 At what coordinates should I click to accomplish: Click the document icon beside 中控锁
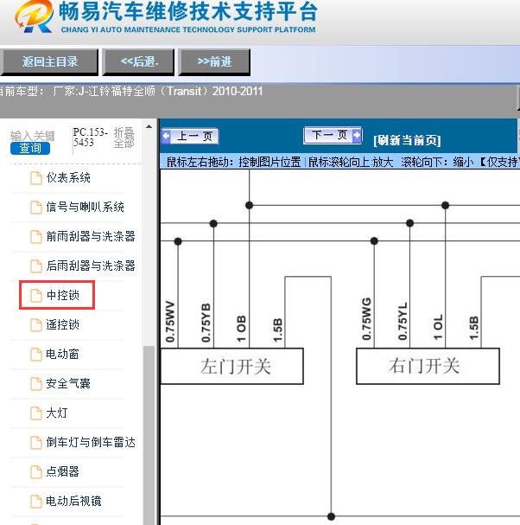(x=35, y=295)
